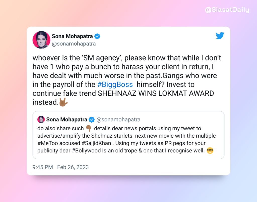Click the nerd face emoji in quoted tweet

210,150
